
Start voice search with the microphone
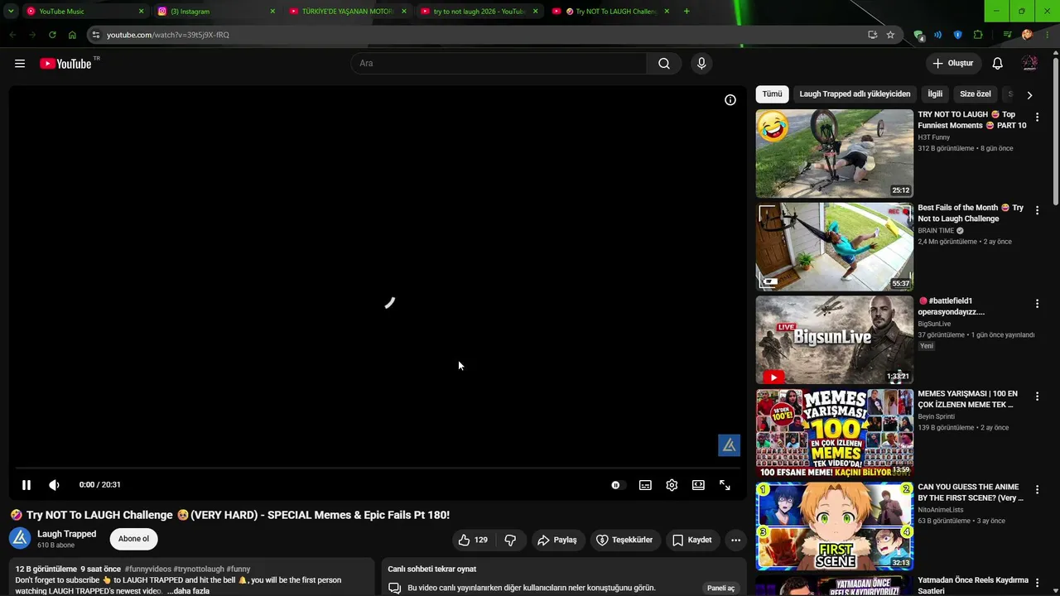(701, 64)
